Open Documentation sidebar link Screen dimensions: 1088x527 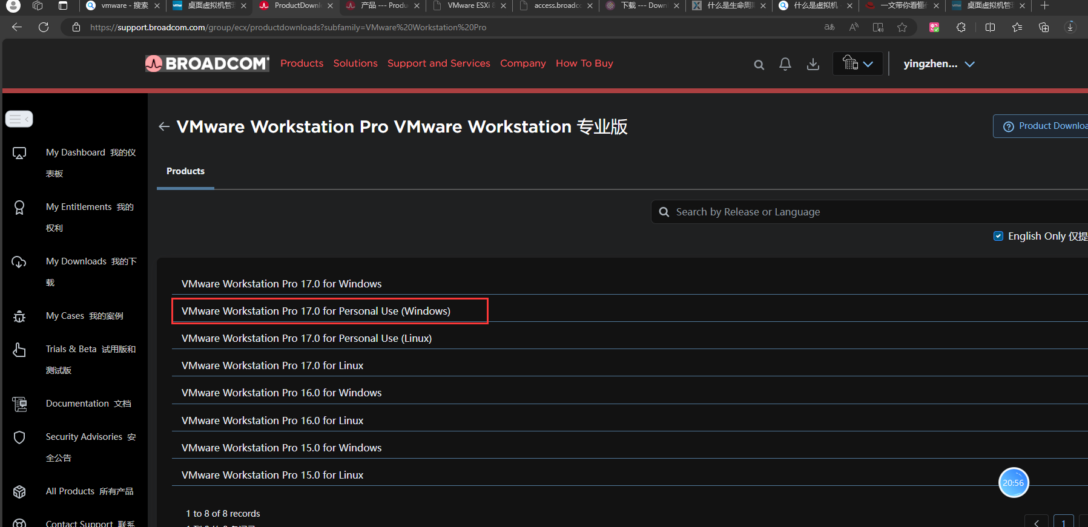point(88,404)
